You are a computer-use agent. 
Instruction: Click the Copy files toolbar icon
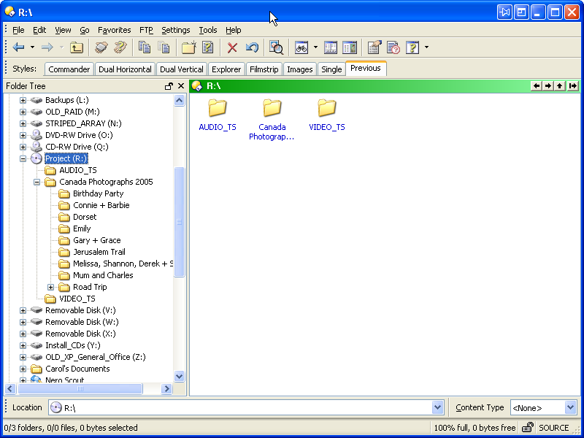pos(145,47)
